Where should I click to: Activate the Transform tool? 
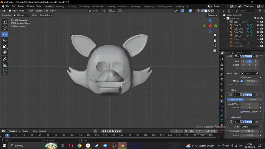5,52
